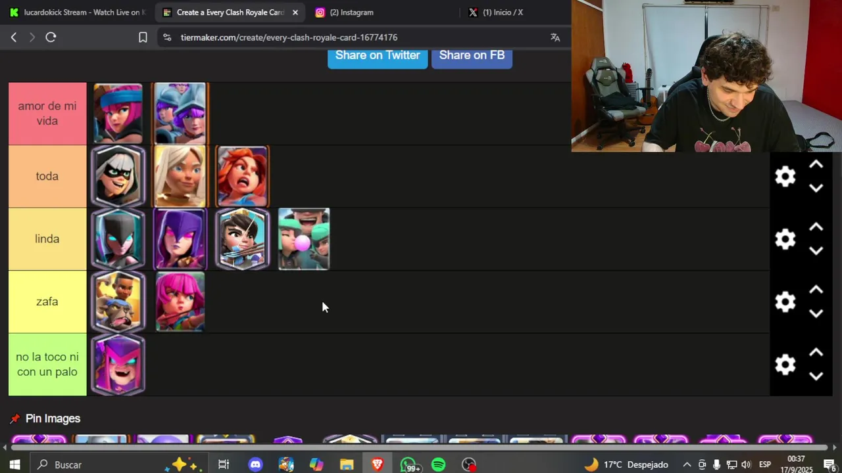View site information icon in address bar
This screenshot has height=473, width=842.
[x=167, y=37]
